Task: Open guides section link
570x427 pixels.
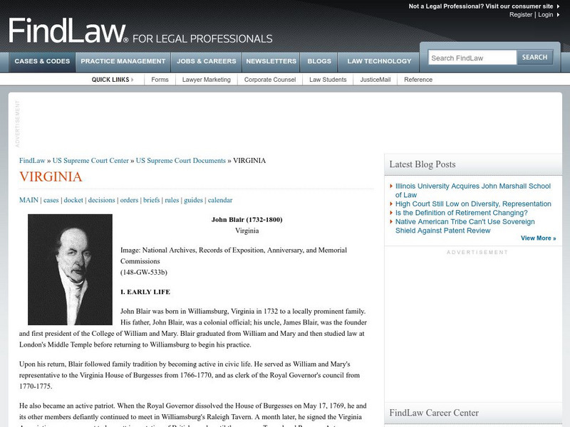Action: click(x=193, y=200)
